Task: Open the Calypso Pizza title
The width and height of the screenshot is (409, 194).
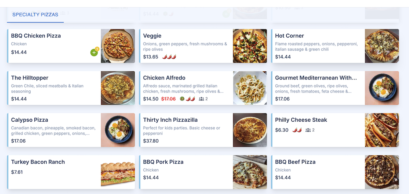Action: 29,120
